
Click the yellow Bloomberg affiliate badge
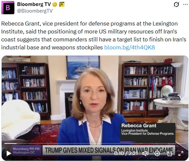click(x=62, y=5)
